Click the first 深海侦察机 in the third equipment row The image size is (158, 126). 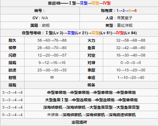[x=53, y=108]
